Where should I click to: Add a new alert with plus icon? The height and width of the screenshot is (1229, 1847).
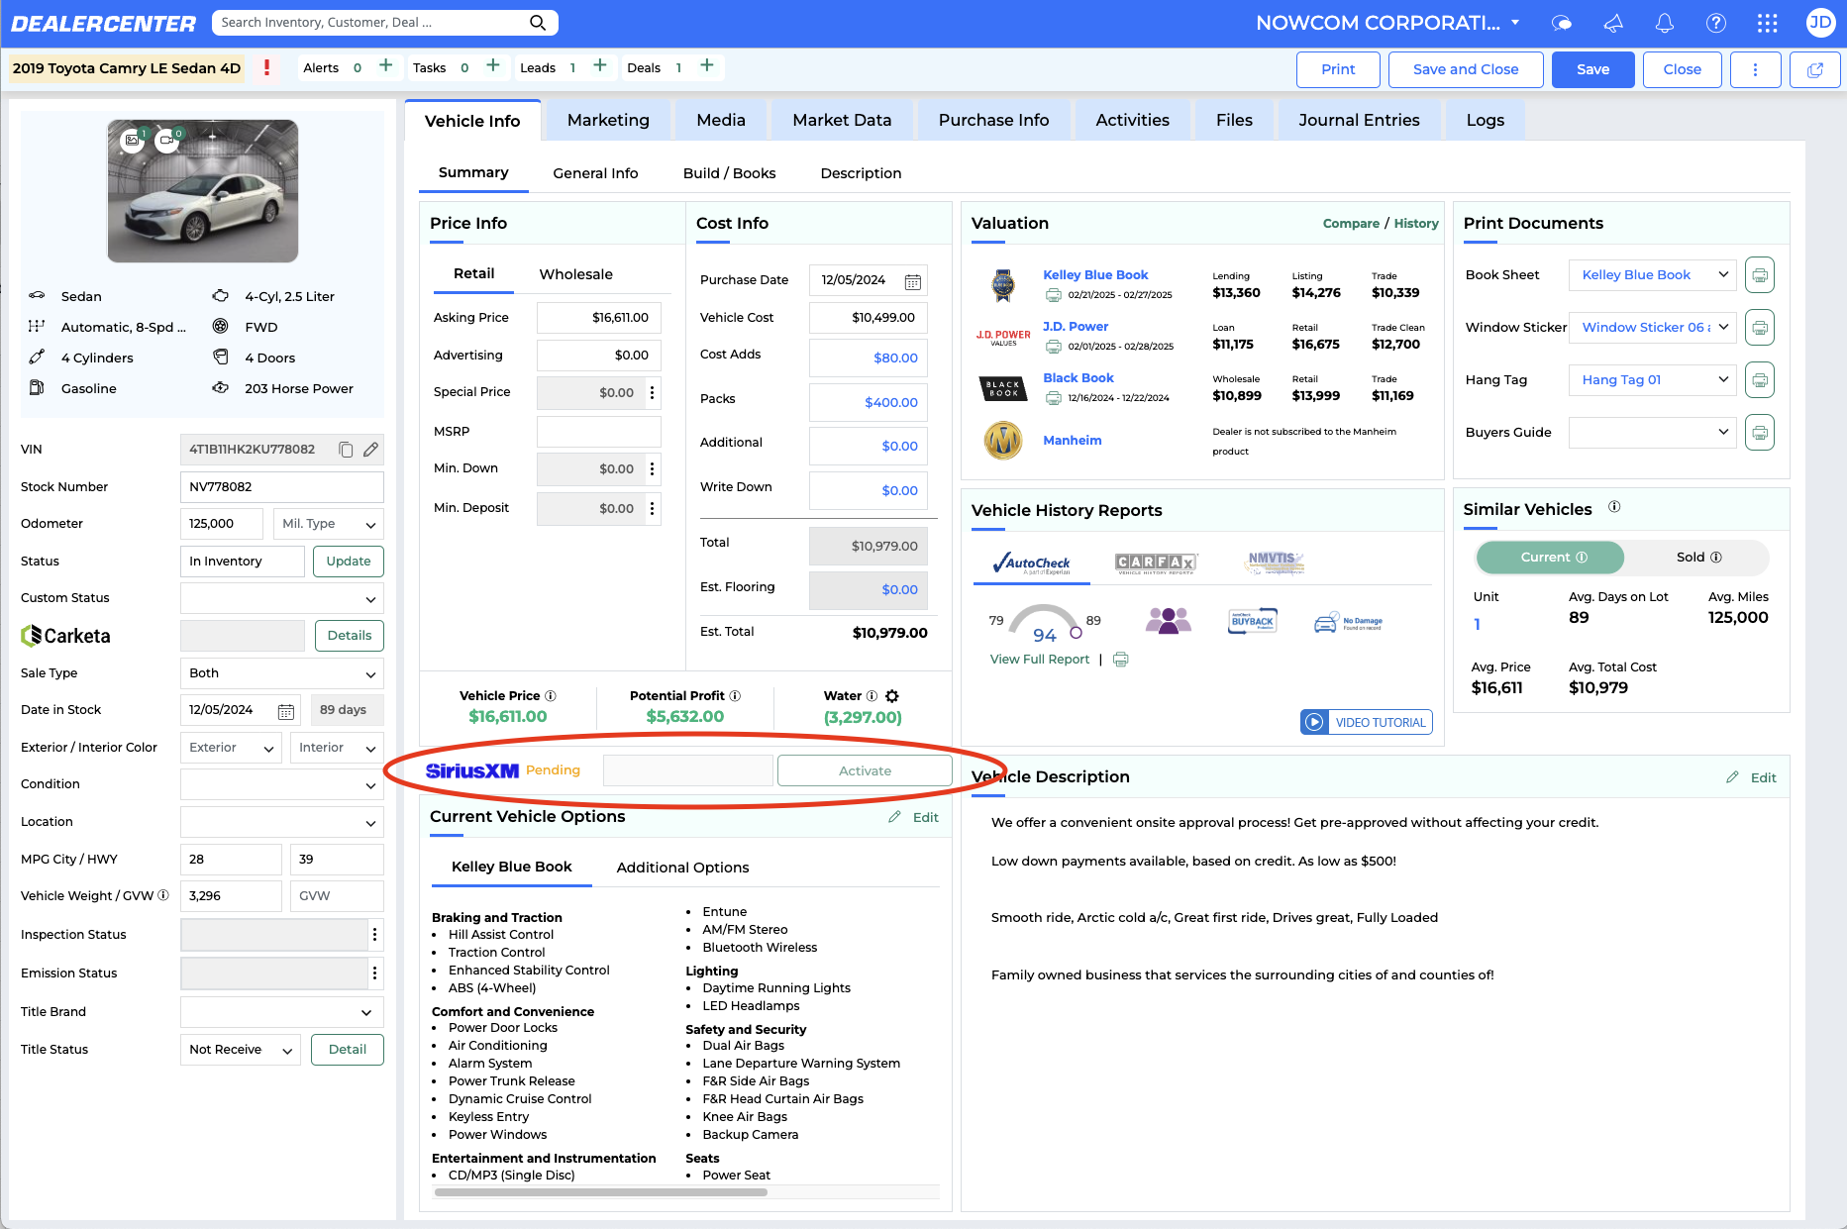(386, 66)
